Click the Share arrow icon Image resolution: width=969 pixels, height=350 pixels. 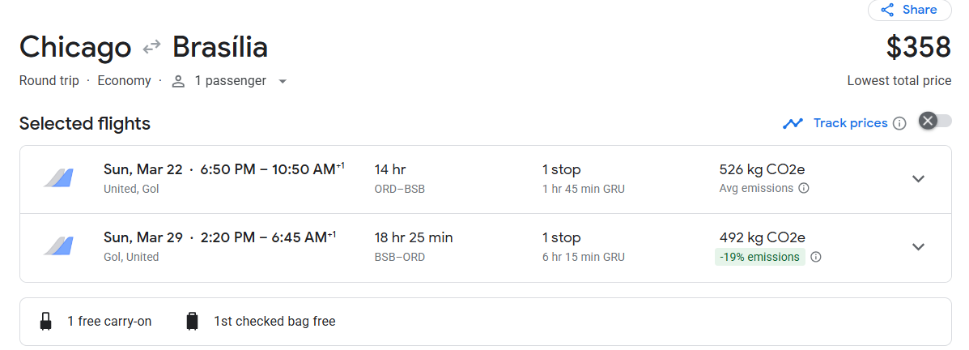click(x=887, y=11)
